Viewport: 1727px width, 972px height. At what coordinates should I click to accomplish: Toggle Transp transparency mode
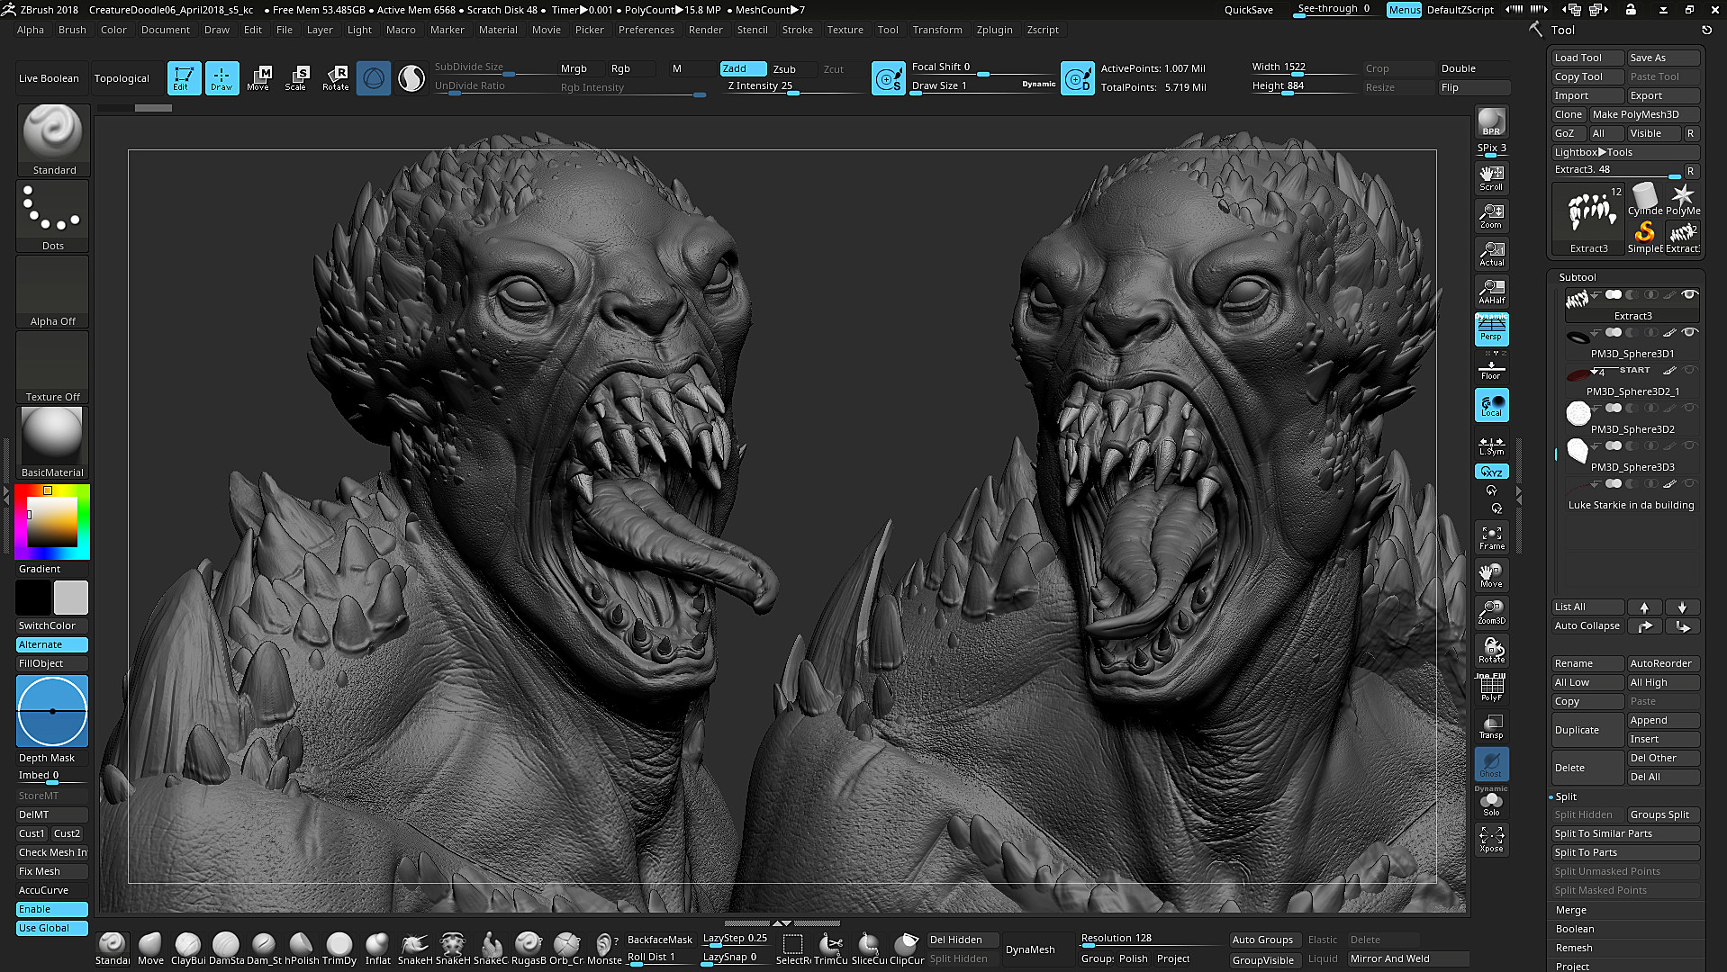pos(1491,725)
